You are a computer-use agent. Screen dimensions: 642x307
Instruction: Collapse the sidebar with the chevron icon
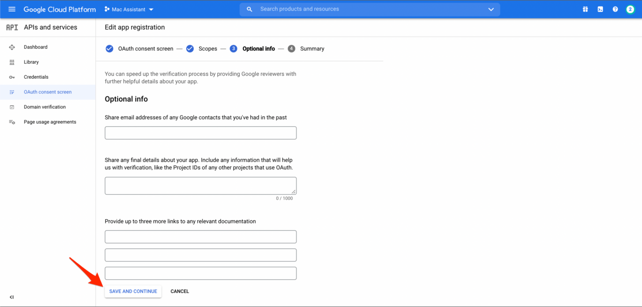(12, 297)
